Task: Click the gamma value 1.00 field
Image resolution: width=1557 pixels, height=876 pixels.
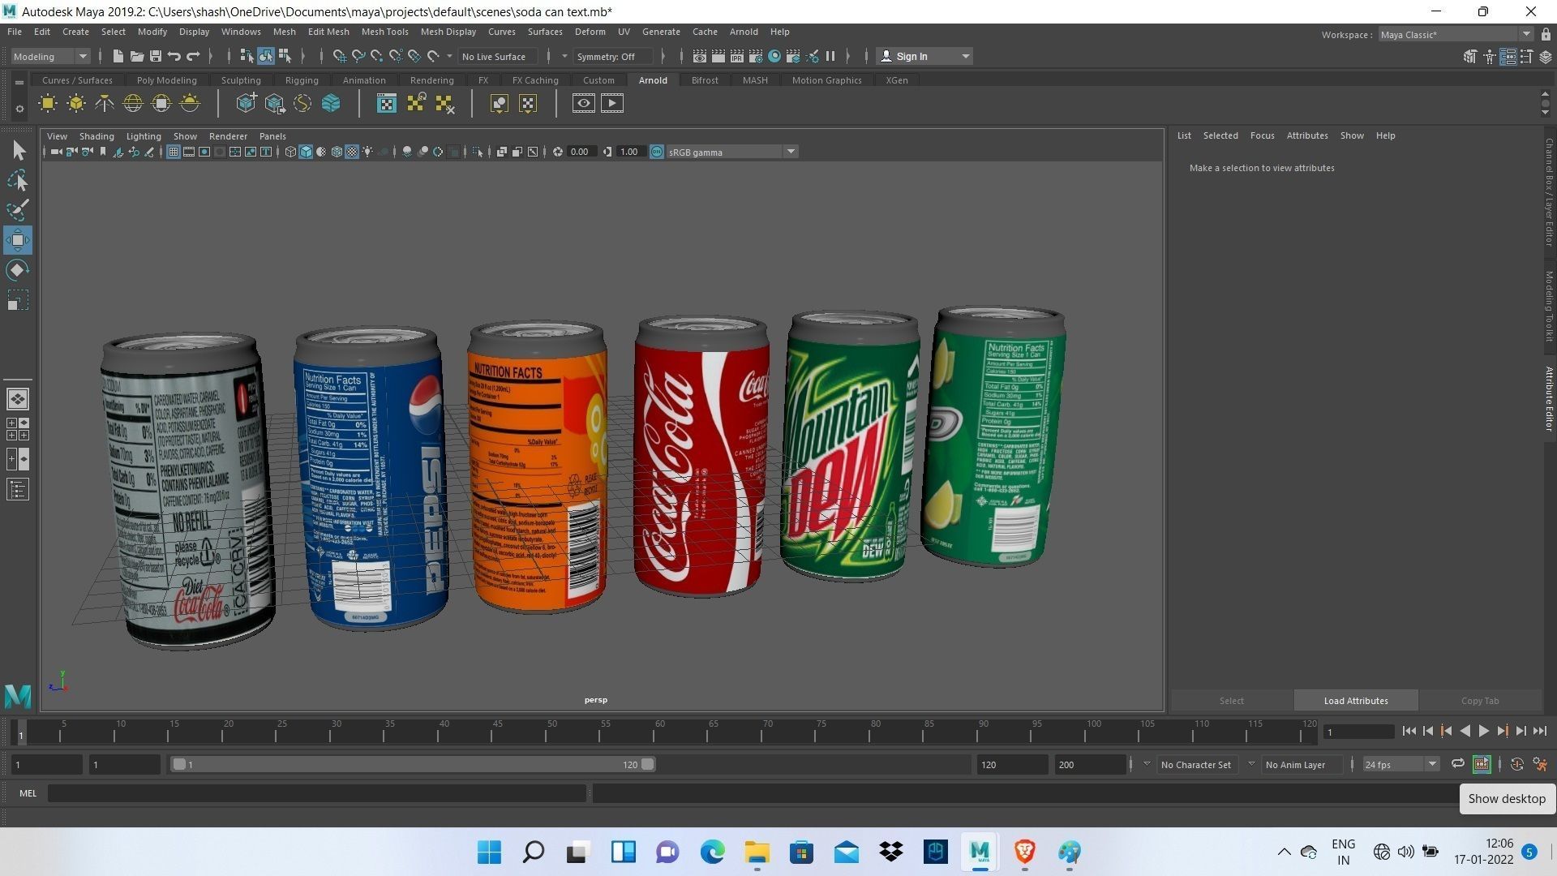Action: 630,152
